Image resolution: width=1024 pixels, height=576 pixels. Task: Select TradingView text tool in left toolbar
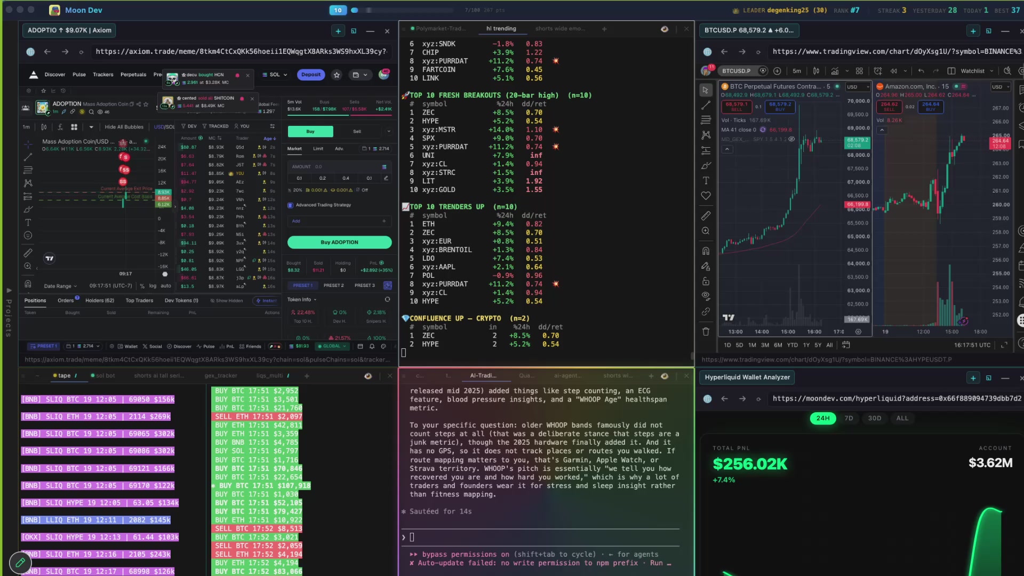(706, 180)
